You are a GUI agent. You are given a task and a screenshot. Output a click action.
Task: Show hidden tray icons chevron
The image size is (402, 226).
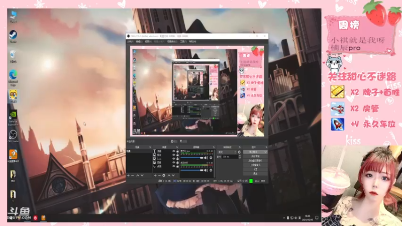click(284, 218)
